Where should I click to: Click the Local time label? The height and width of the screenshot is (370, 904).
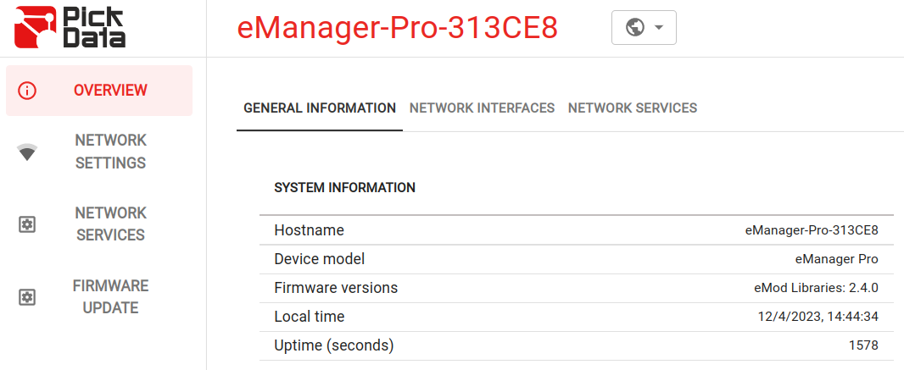(310, 317)
